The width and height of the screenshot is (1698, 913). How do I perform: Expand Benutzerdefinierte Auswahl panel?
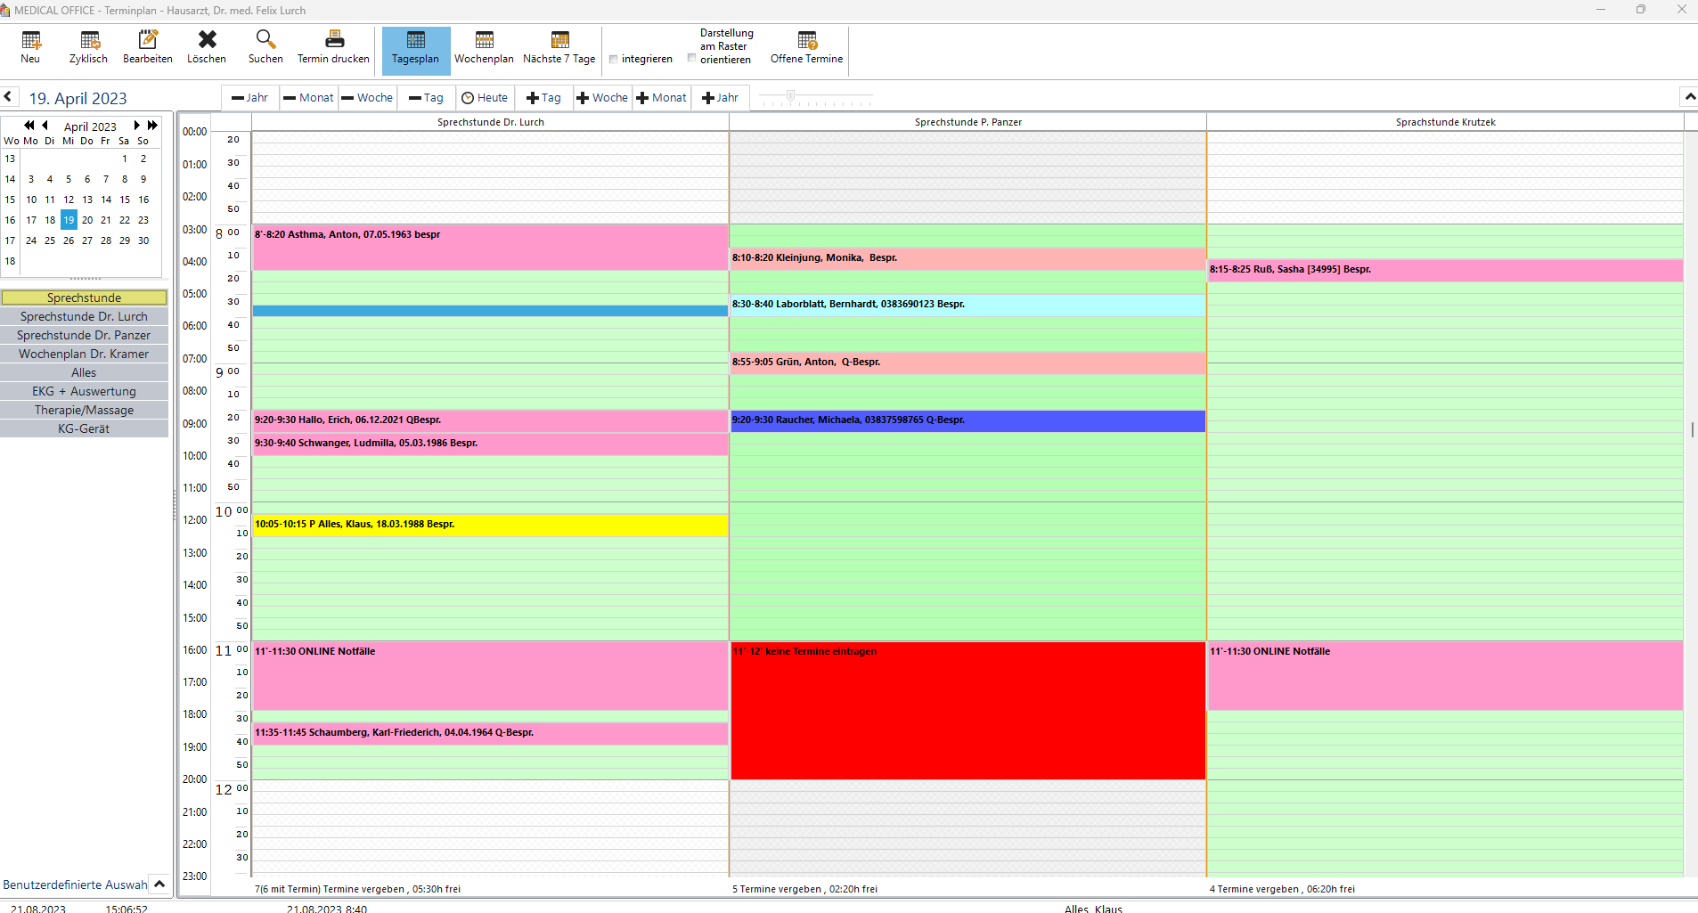pos(159,884)
